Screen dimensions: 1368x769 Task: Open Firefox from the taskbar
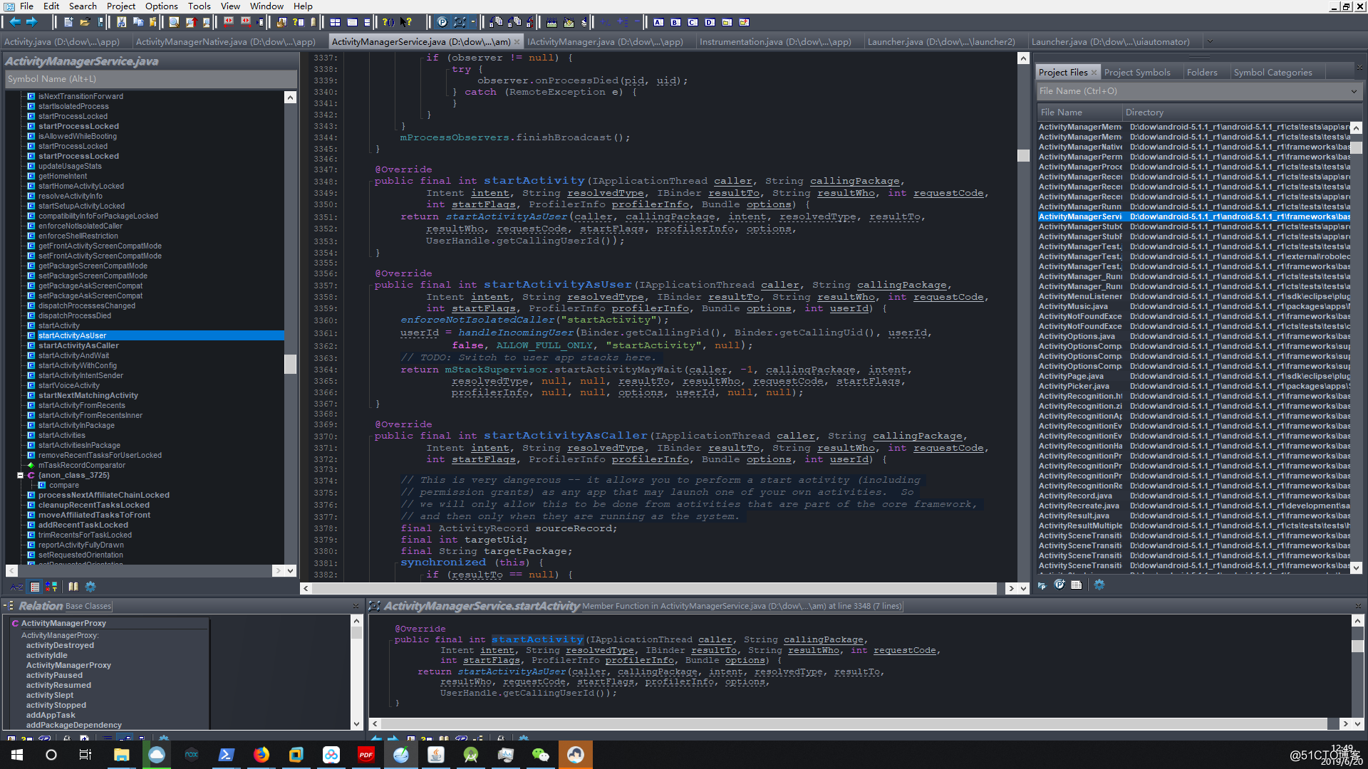[261, 755]
